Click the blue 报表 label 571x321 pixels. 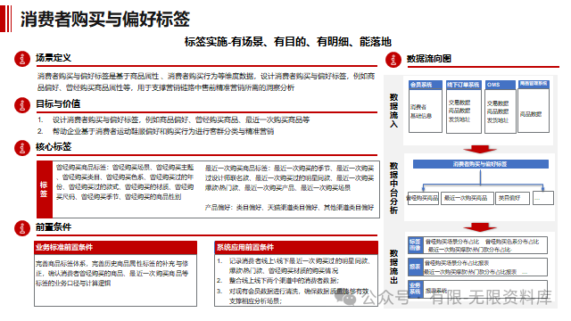tap(415, 267)
